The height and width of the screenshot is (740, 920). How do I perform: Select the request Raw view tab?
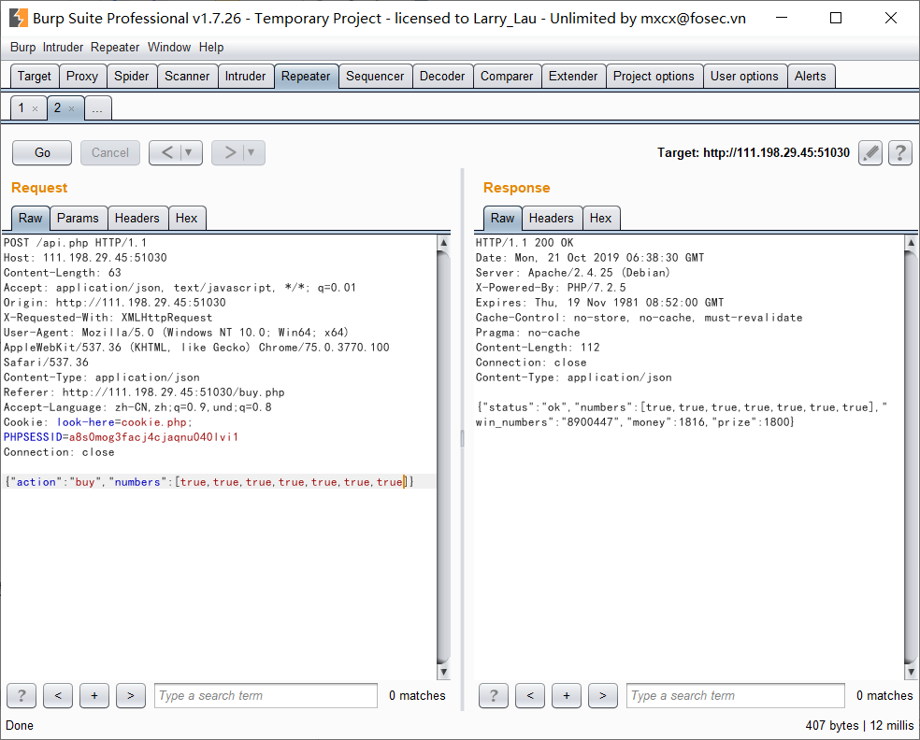tap(31, 218)
